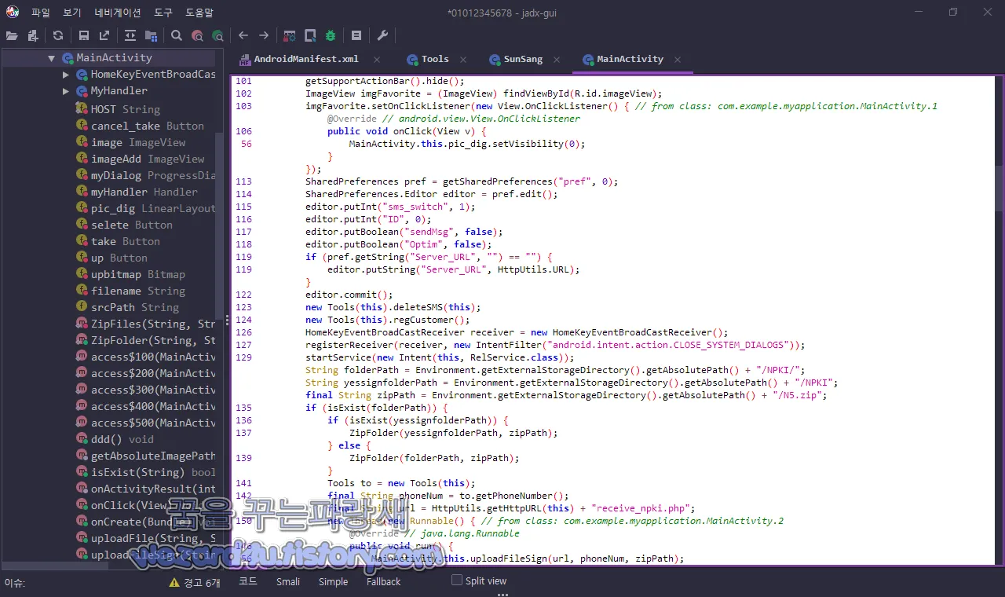Close the AndroidManifest.xml tab
This screenshot has height=597, width=1005.
[x=377, y=60]
